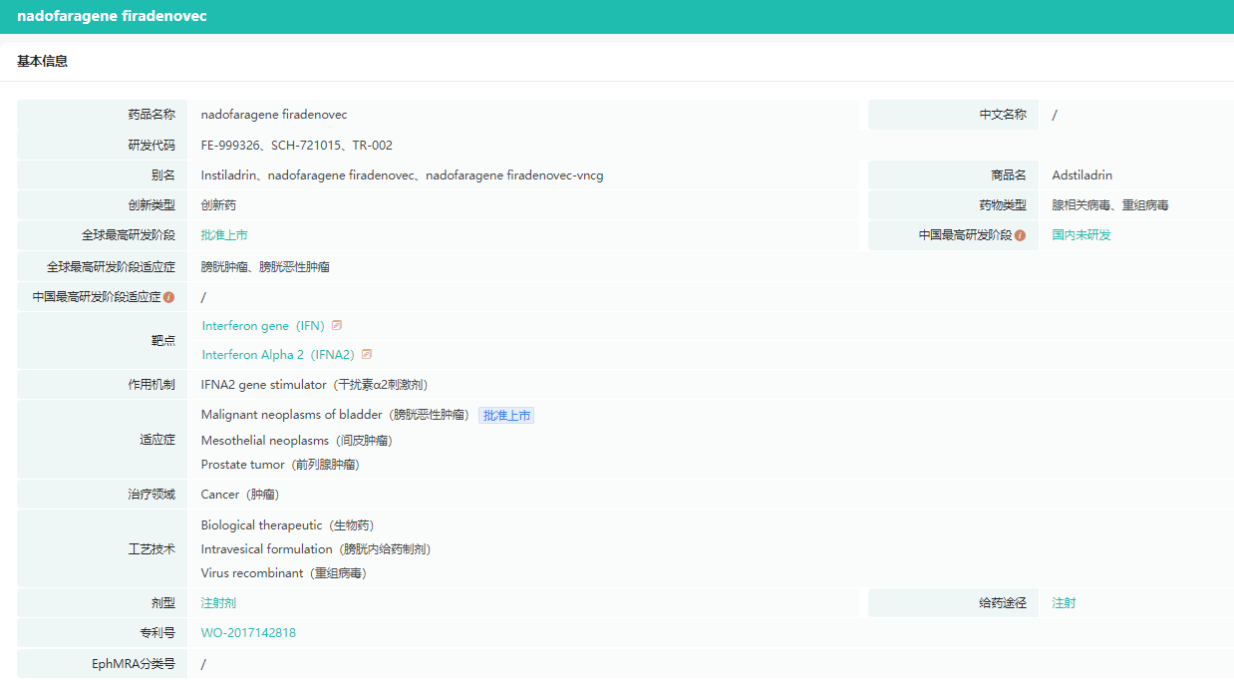Open external icon next to Interferon gene (IFN)
1234x685 pixels.
pyautogui.click(x=337, y=325)
